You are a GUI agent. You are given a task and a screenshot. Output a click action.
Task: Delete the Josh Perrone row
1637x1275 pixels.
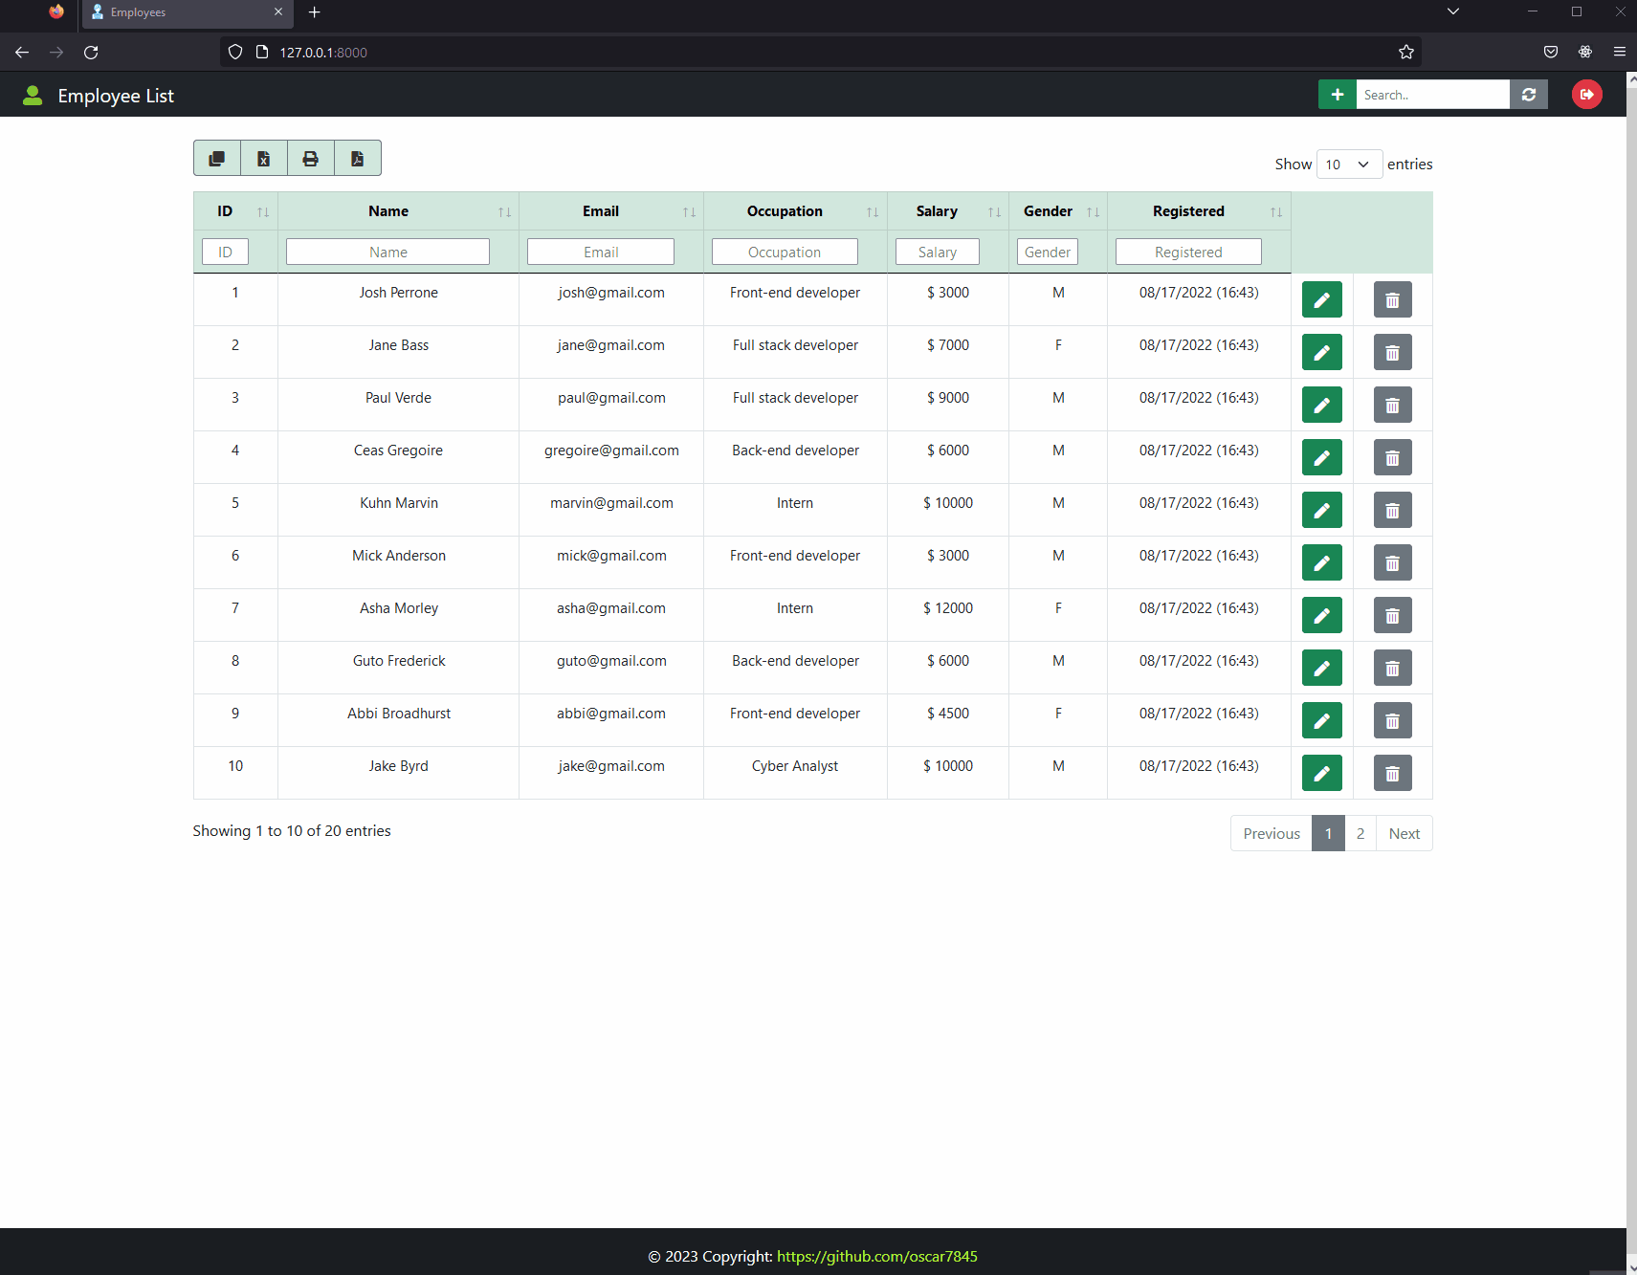[1392, 299]
